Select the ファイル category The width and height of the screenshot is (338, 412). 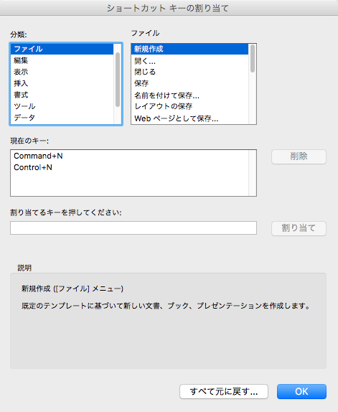click(62, 49)
